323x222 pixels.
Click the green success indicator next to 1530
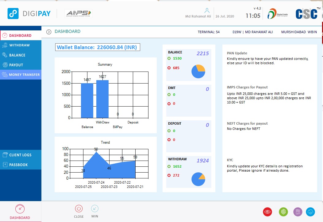169,58
